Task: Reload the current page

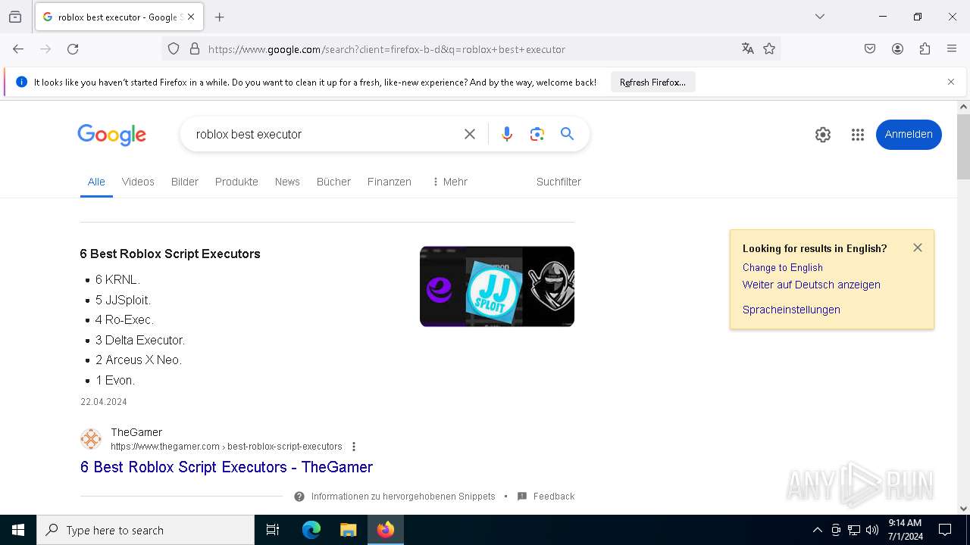Action: click(73, 49)
